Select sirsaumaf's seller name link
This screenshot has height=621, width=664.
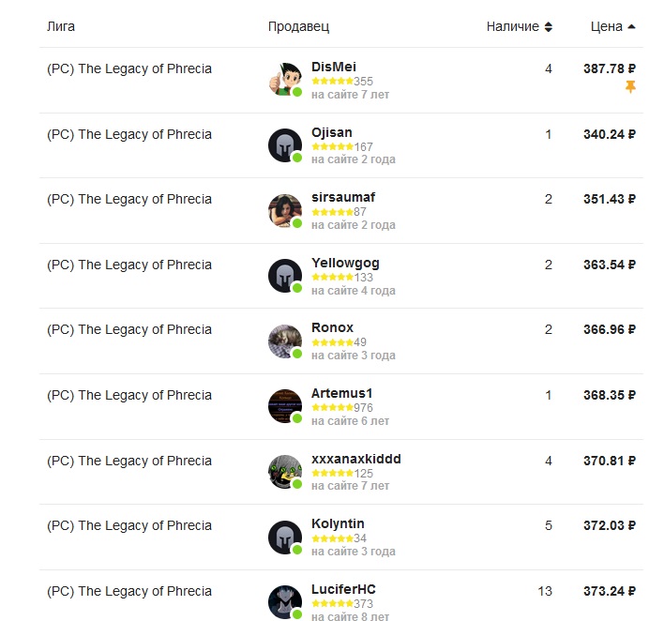click(343, 197)
